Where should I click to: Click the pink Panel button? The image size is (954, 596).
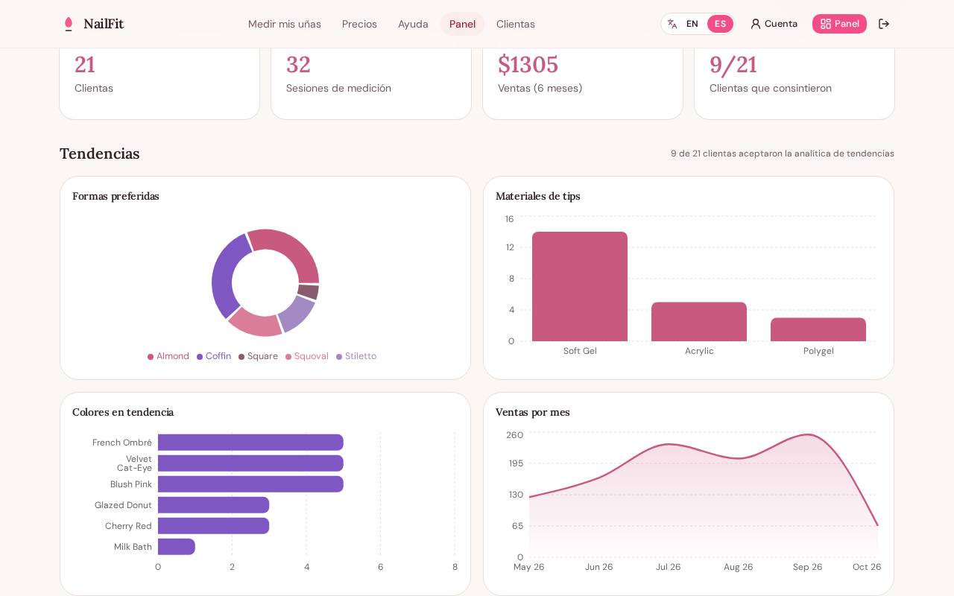(x=839, y=24)
